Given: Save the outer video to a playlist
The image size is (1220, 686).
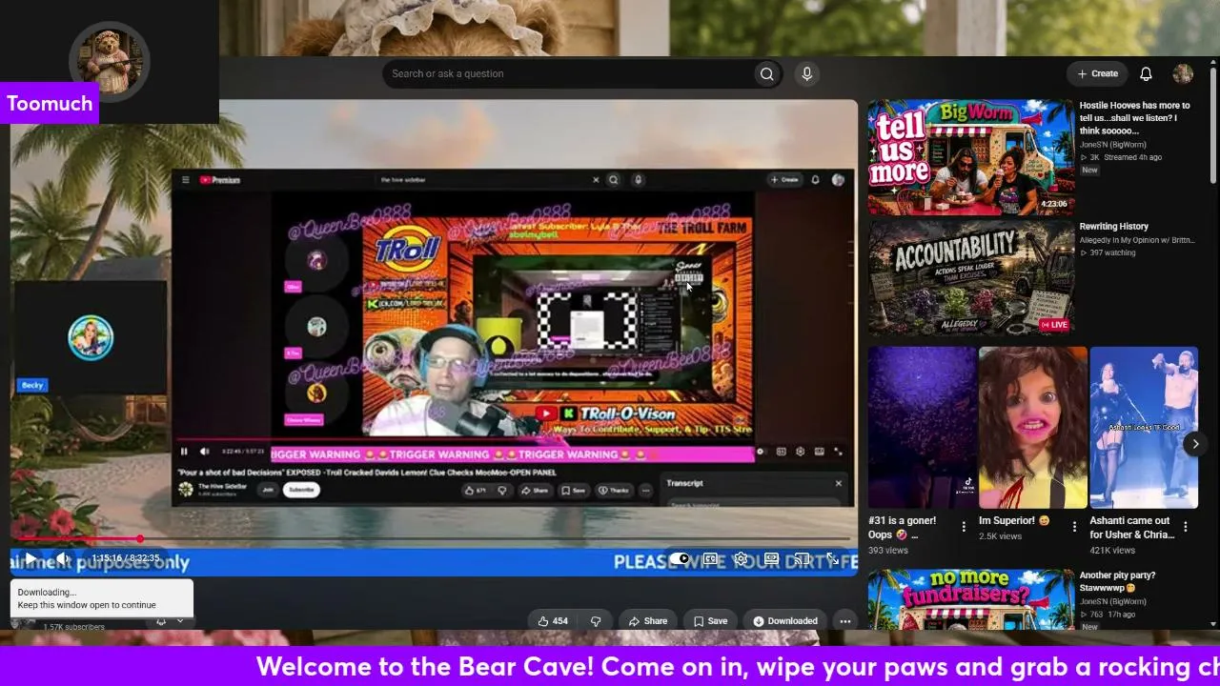Looking at the screenshot, I should tap(710, 621).
